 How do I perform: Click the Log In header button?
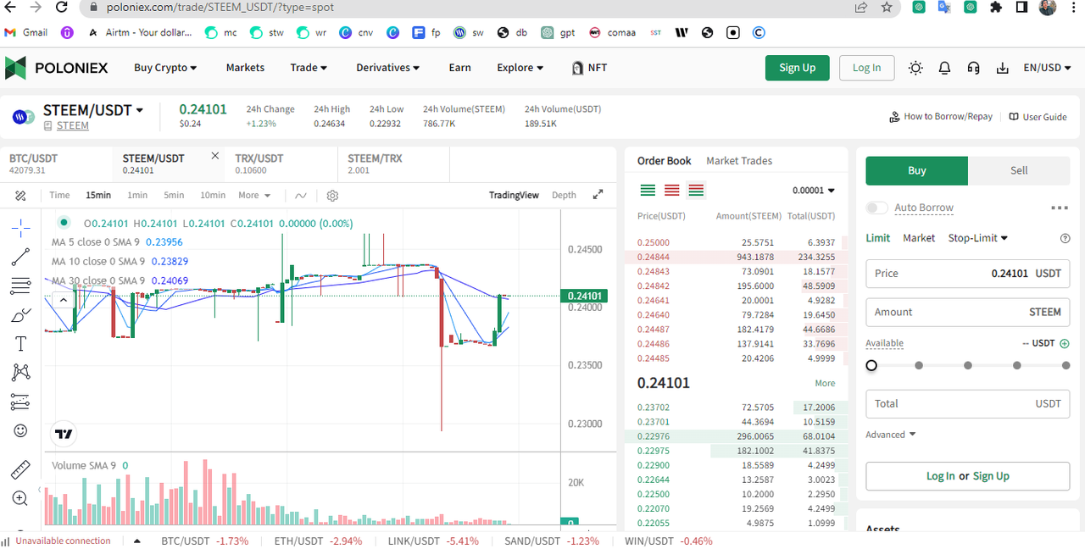tap(866, 68)
